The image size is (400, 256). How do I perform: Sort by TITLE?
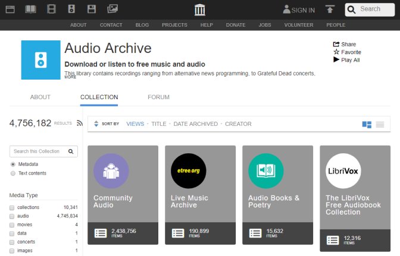pyautogui.click(x=159, y=124)
